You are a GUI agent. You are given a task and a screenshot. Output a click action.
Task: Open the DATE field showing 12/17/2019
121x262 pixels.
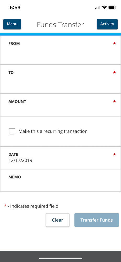60,158
